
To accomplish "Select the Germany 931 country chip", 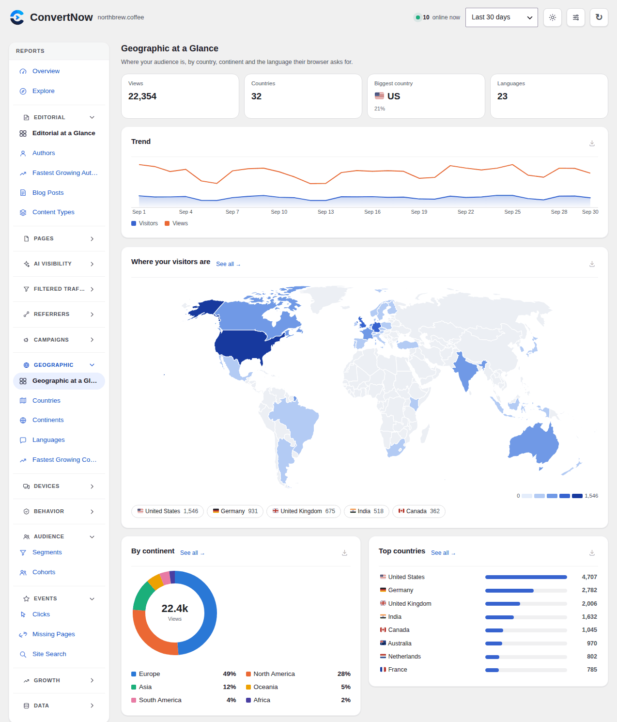I will click(x=235, y=511).
